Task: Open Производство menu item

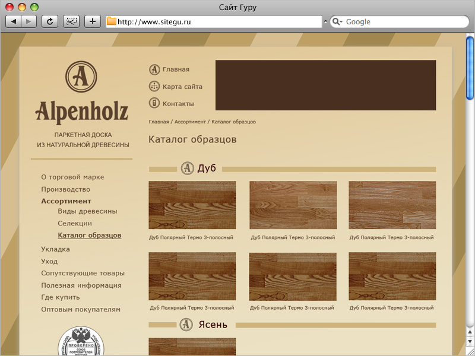Action: coord(65,189)
